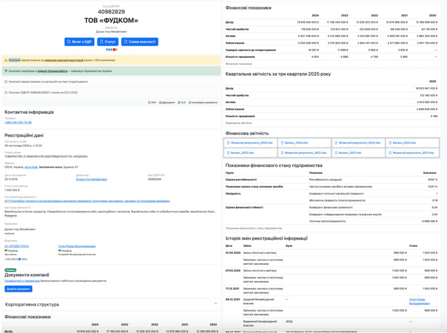
Task: Click the Витяг з ЄДР button
Action: point(79,42)
